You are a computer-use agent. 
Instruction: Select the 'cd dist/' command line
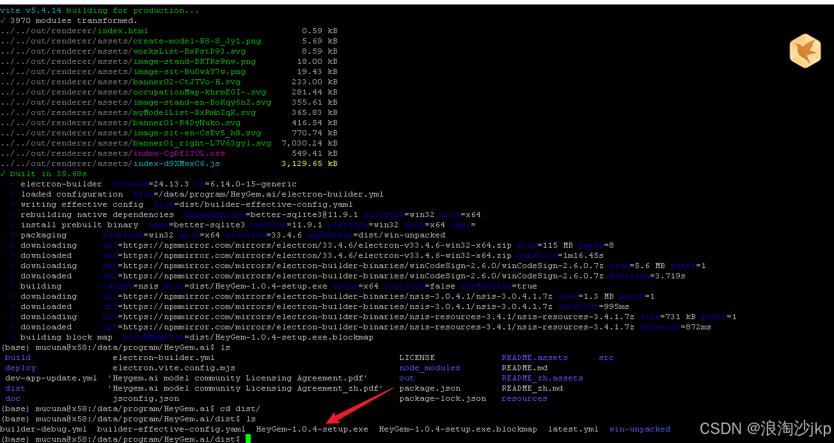pos(130,409)
